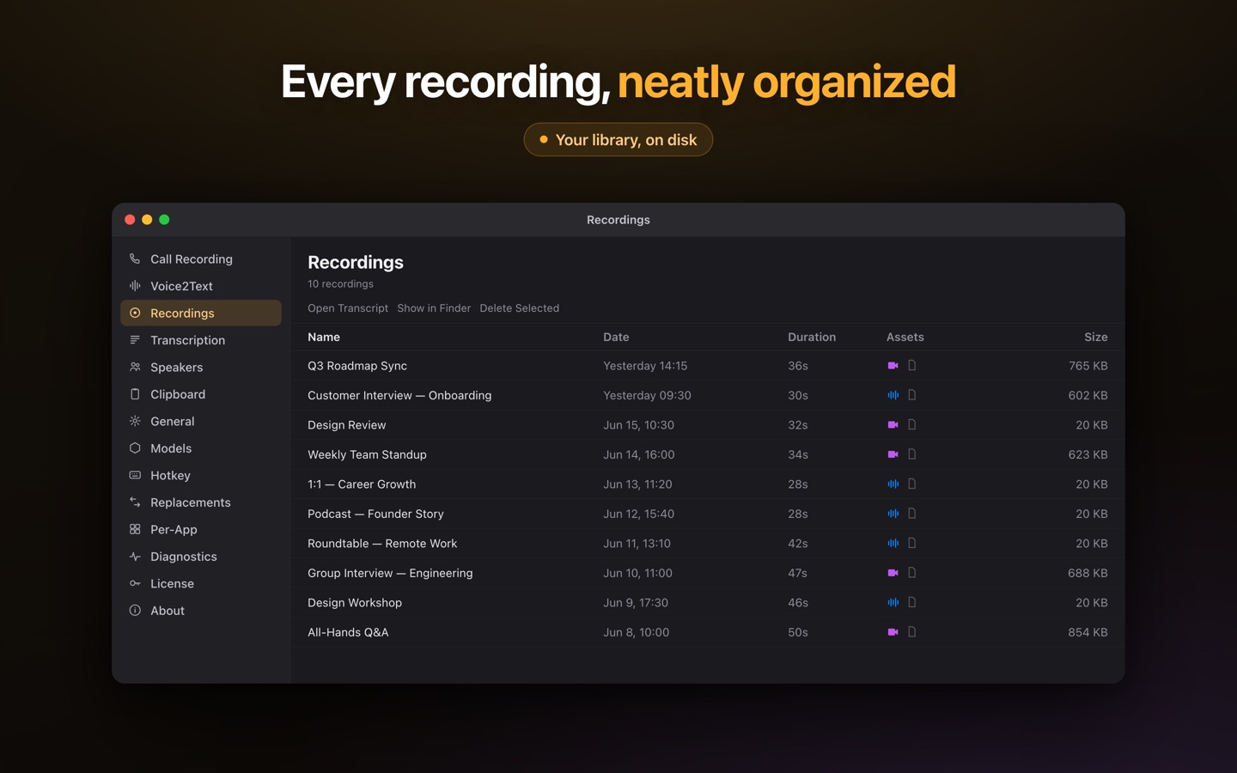This screenshot has width=1237, height=773.
Task: Click the 854 KB size value
Action: (1088, 632)
